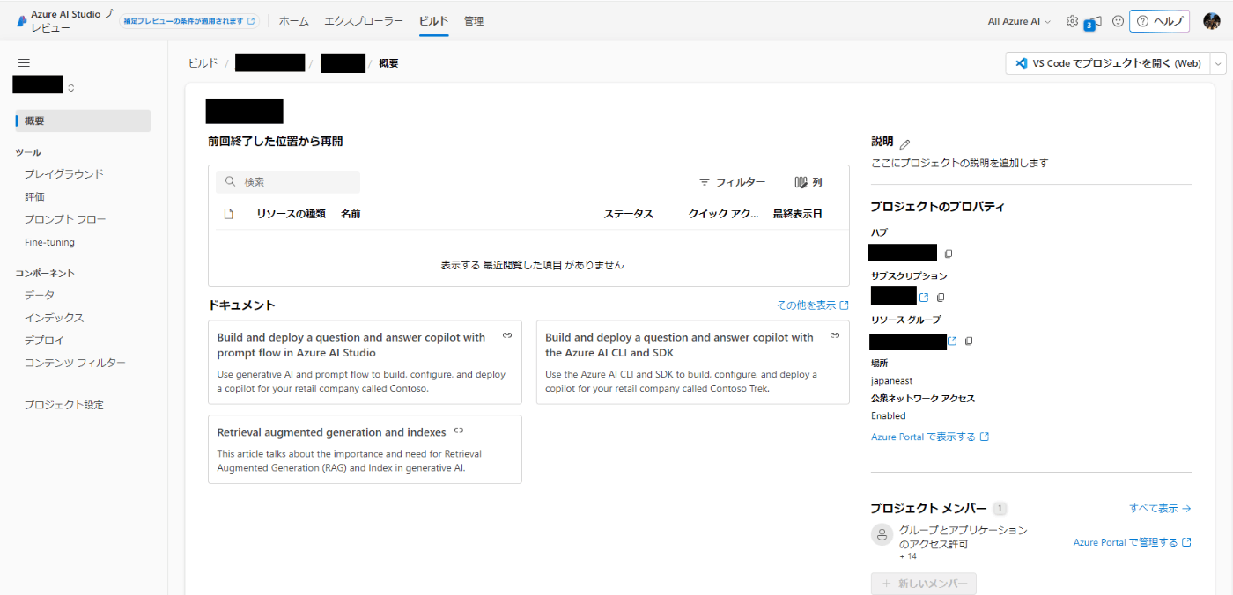Open サブスクリプション external link icon
The height and width of the screenshot is (595, 1233).
point(924,297)
